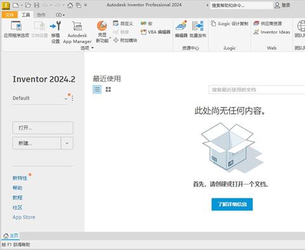Click iLogic 设计复制 design copy
The height and width of the screenshot is (250, 305).
(229, 24)
